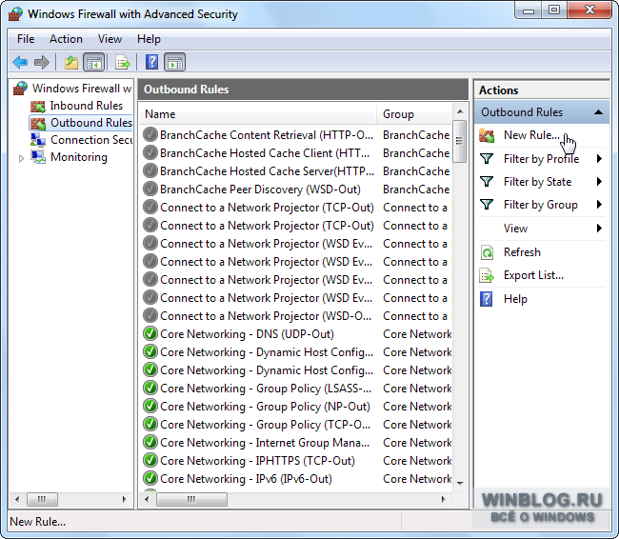Click Export List icon in toolbar
The height and width of the screenshot is (539, 619).
(123, 63)
